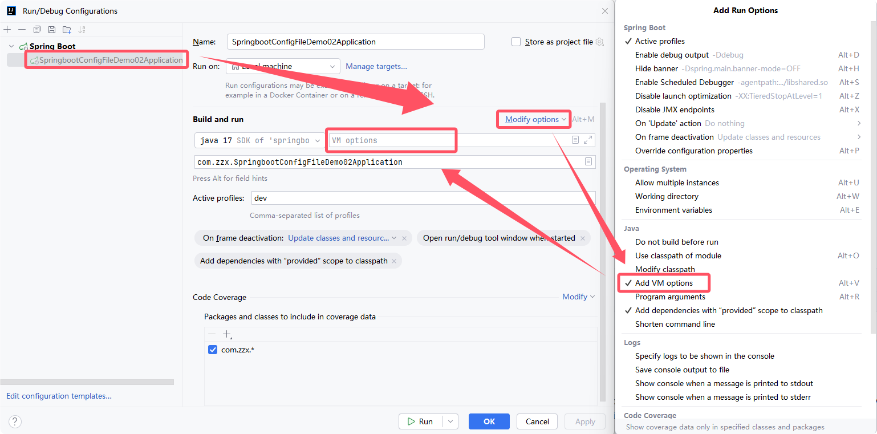This screenshot has width=877, height=434.
Task: Remove selected configuration with minus toolbar icon
Action: tap(22, 29)
